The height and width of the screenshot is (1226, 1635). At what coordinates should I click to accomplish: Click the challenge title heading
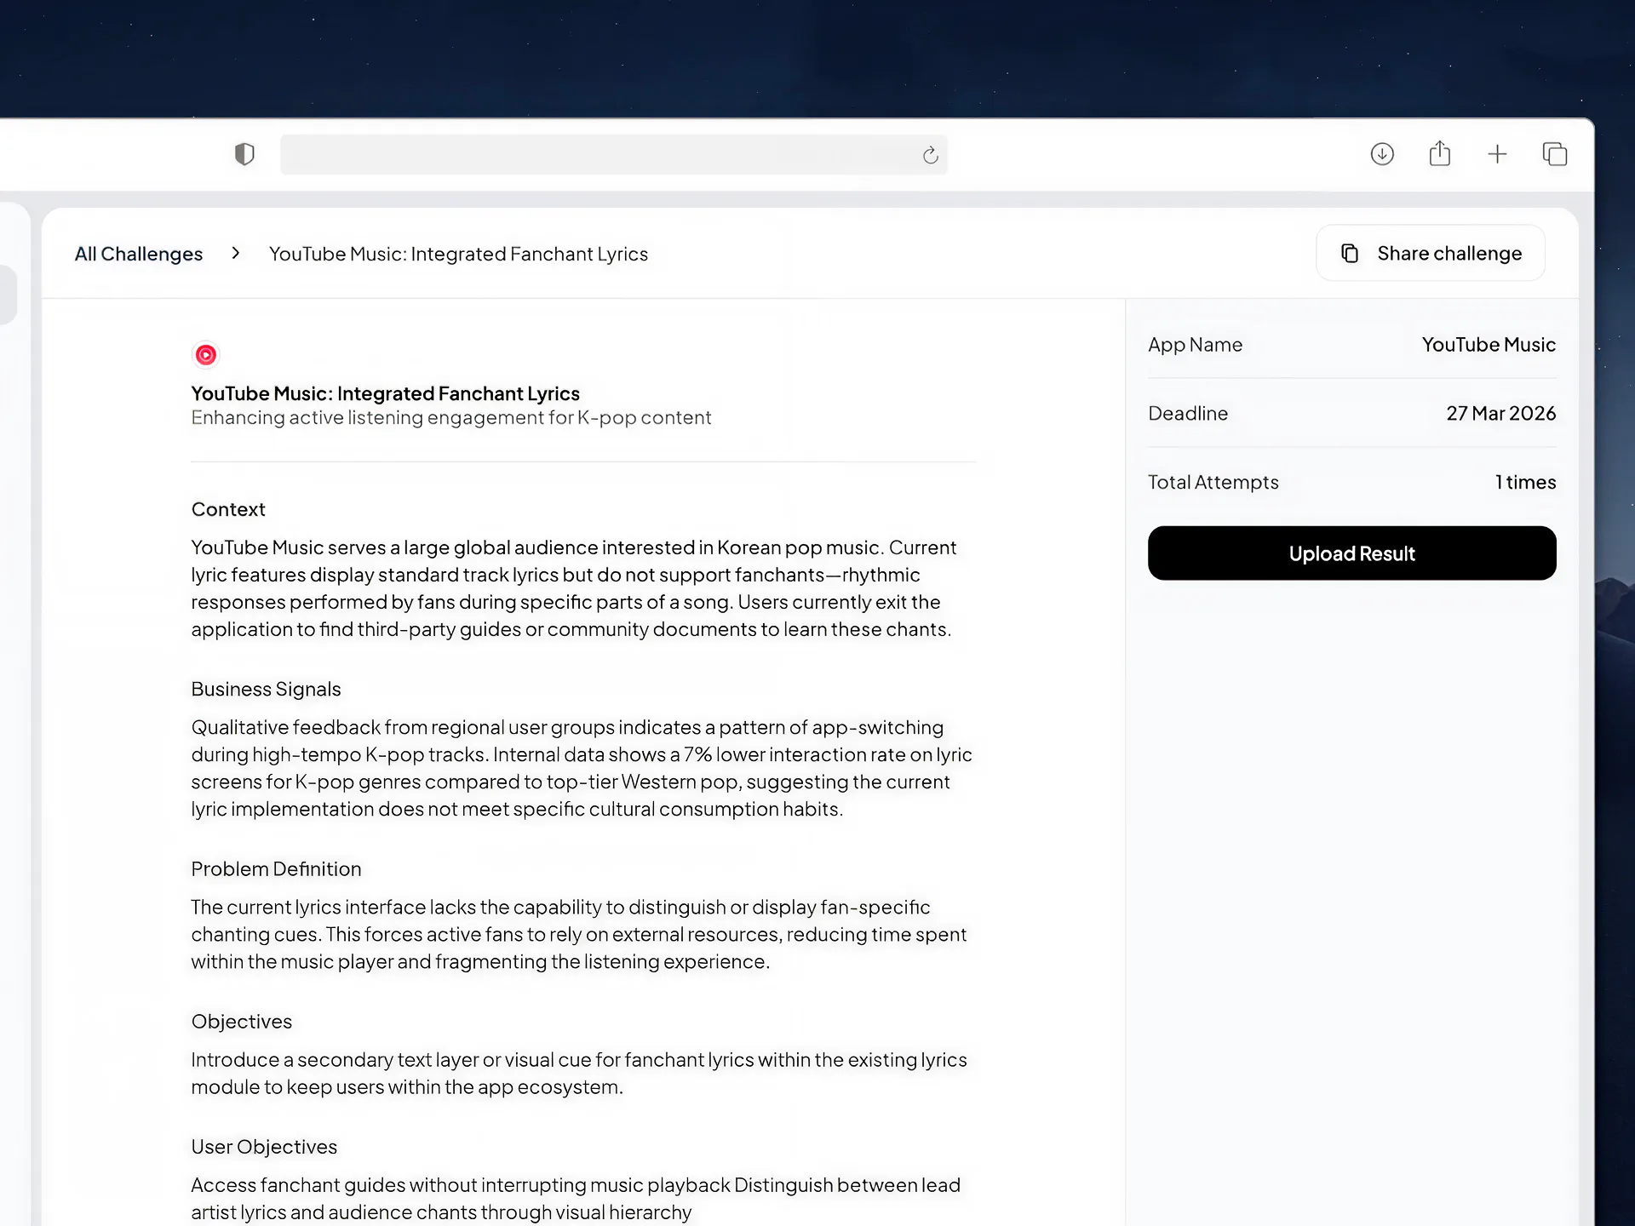point(385,393)
